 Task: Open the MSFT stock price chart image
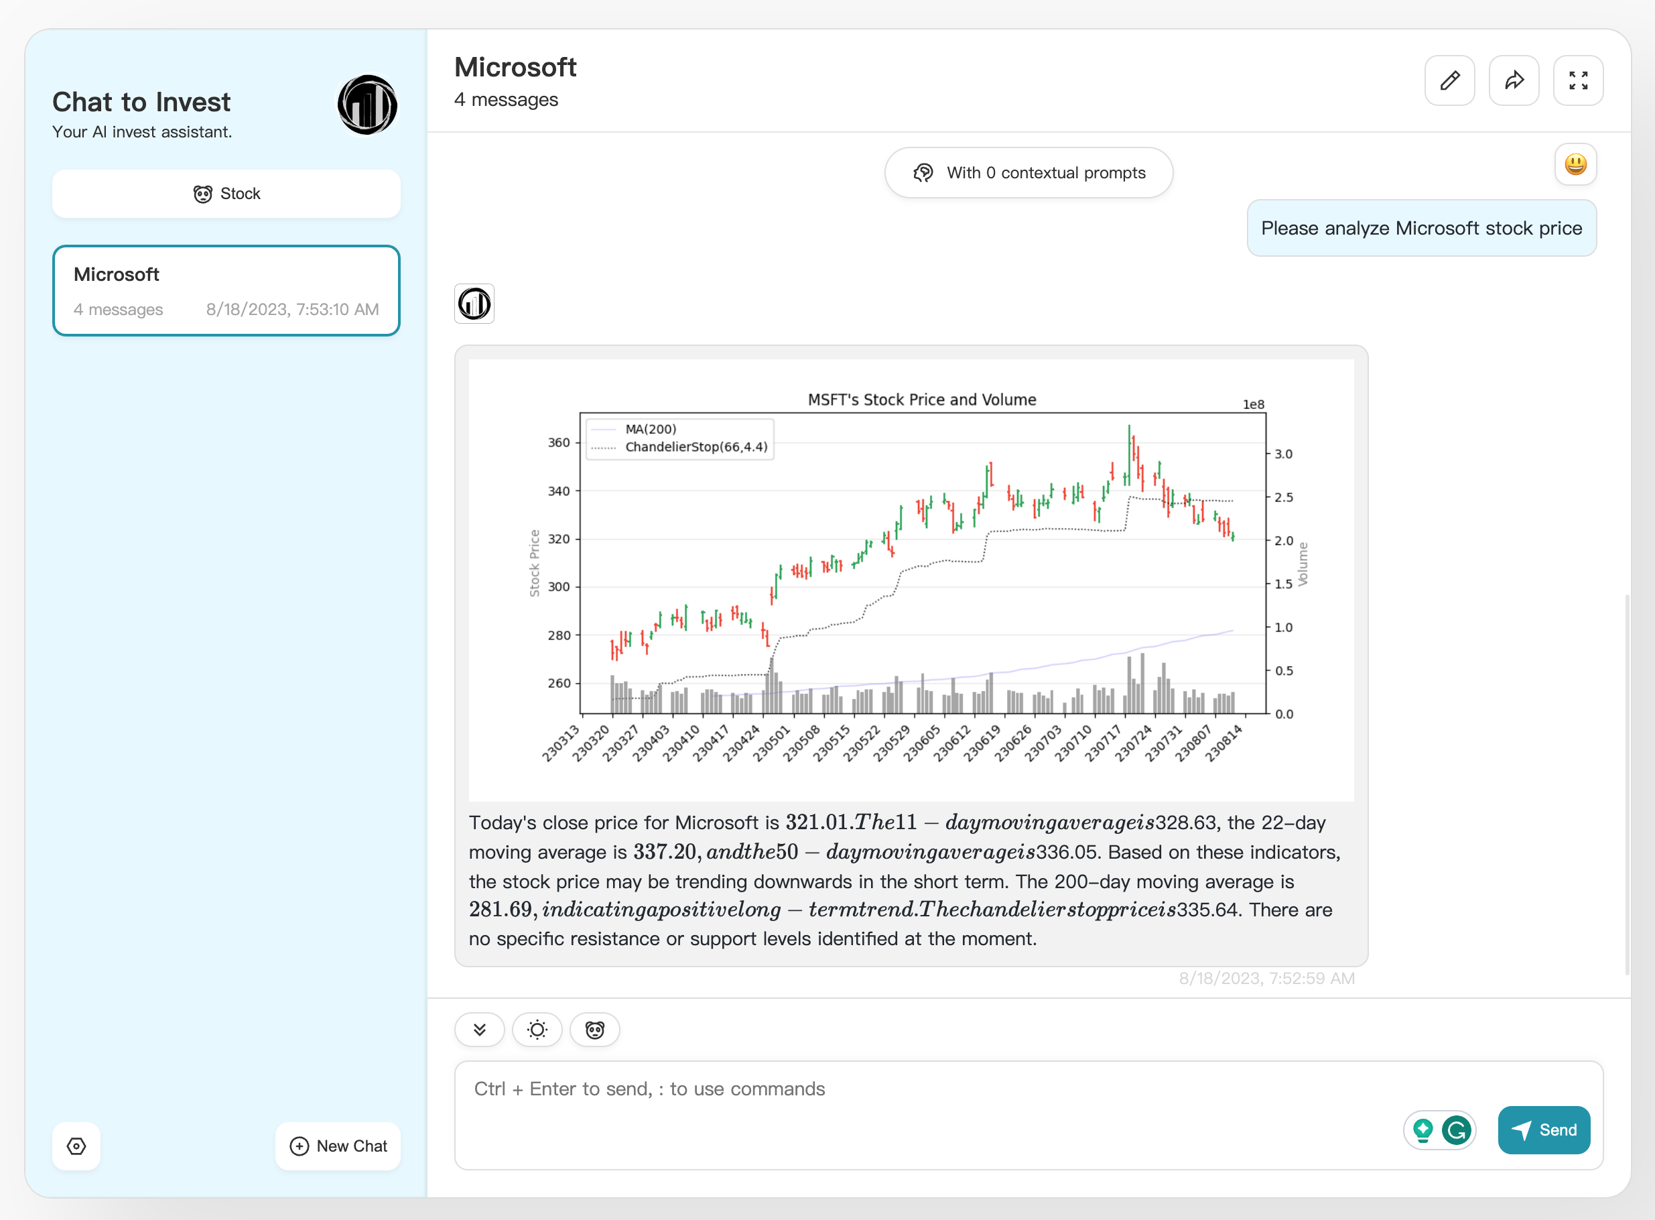click(911, 581)
